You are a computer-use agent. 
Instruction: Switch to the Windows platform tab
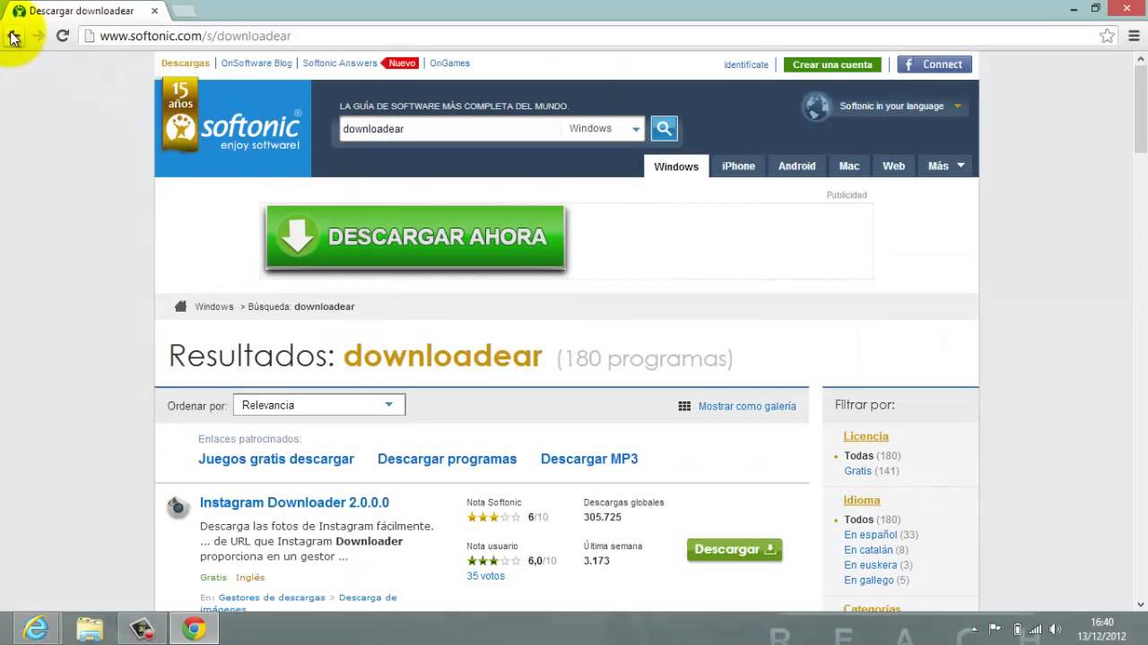[x=676, y=166]
